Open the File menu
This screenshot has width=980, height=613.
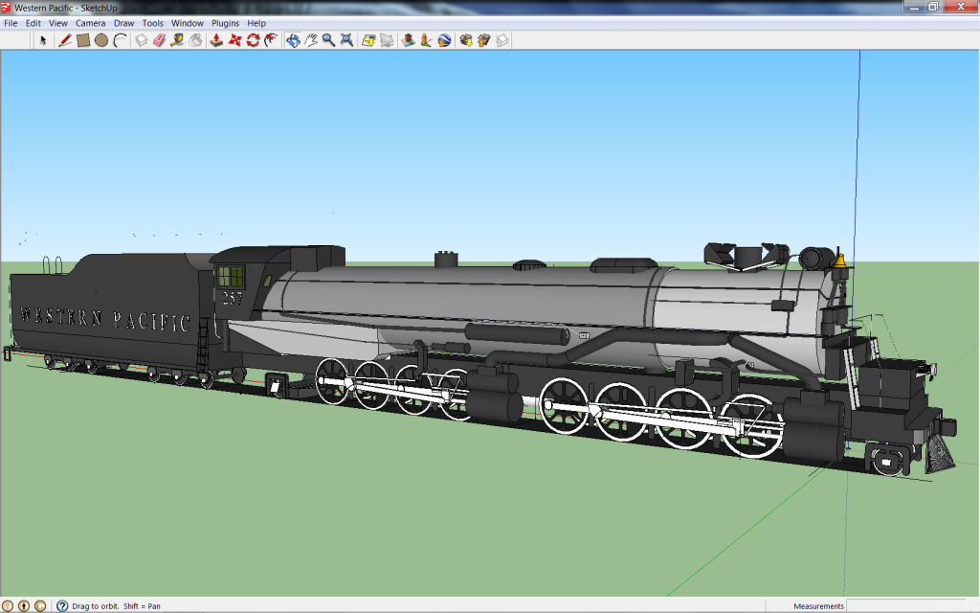[11, 23]
